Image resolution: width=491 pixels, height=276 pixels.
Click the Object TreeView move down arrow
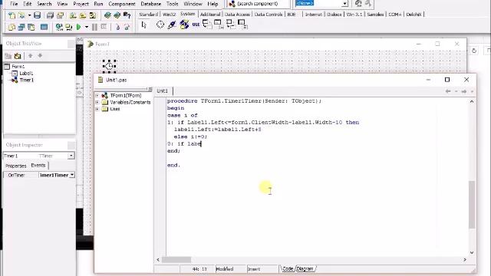coord(40,56)
